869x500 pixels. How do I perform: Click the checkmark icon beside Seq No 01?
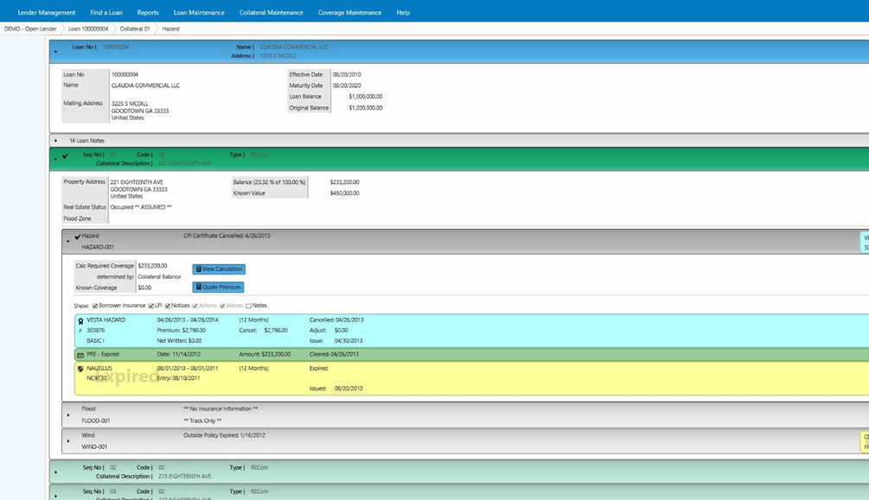click(66, 156)
